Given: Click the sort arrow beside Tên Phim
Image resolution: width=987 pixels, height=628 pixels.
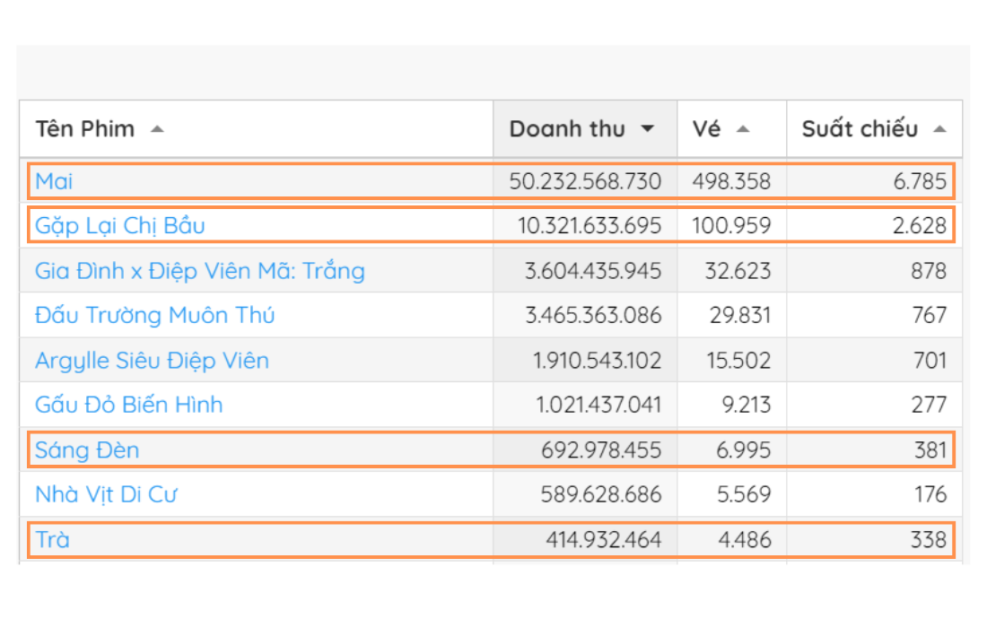Looking at the screenshot, I should pyautogui.click(x=157, y=129).
